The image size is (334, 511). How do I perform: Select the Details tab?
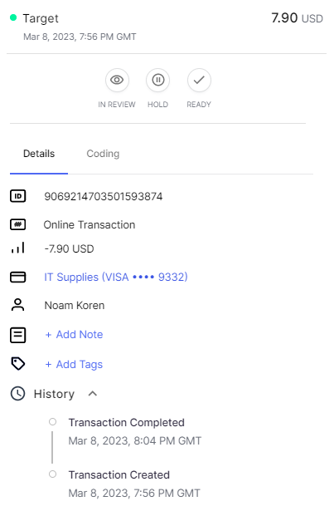39,154
